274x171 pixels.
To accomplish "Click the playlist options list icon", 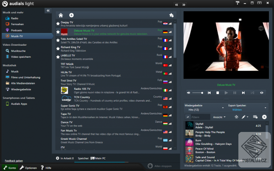I will 255,117.
